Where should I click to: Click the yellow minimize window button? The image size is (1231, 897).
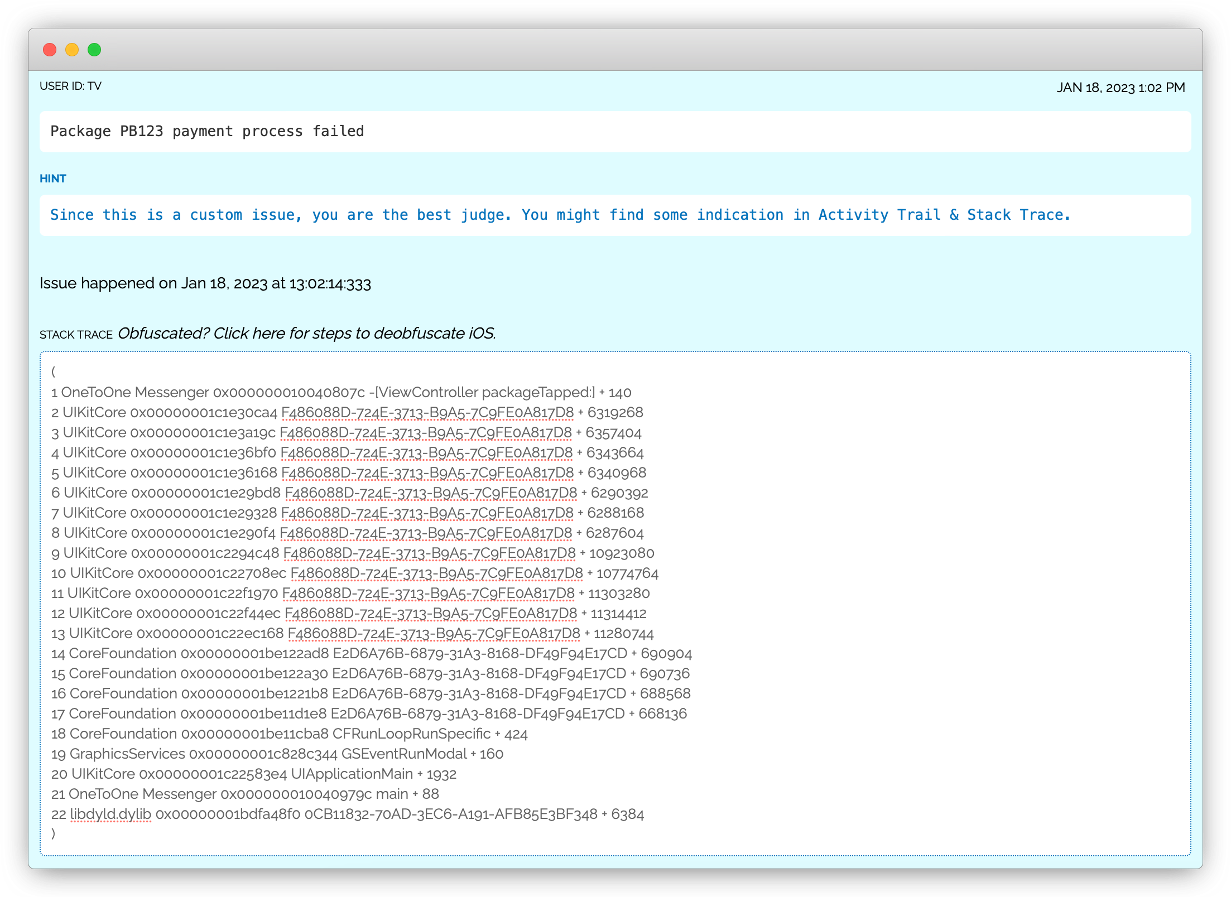[x=72, y=50]
